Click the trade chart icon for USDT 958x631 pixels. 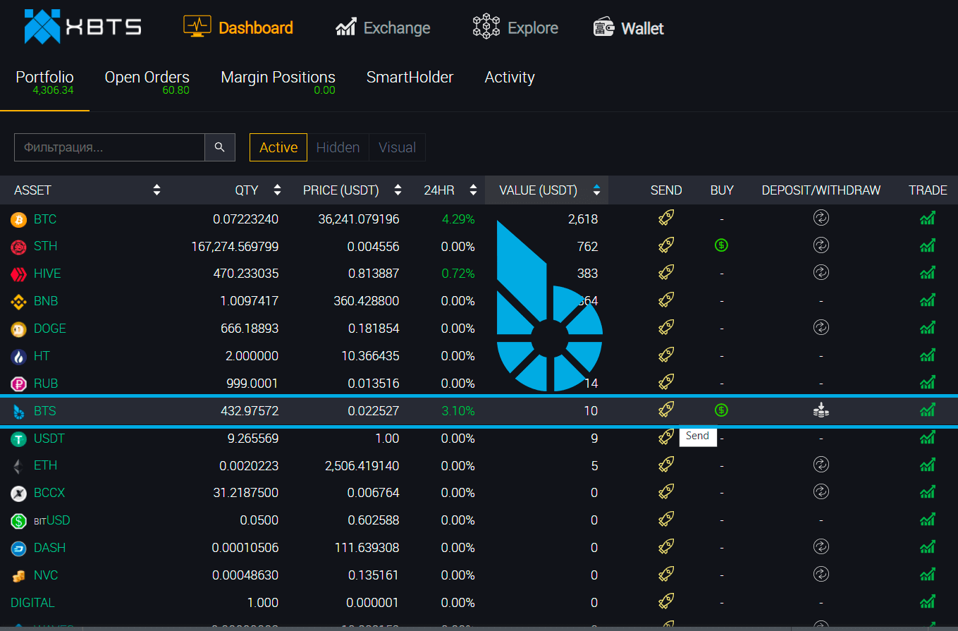pyautogui.click(x=928, y=438)
